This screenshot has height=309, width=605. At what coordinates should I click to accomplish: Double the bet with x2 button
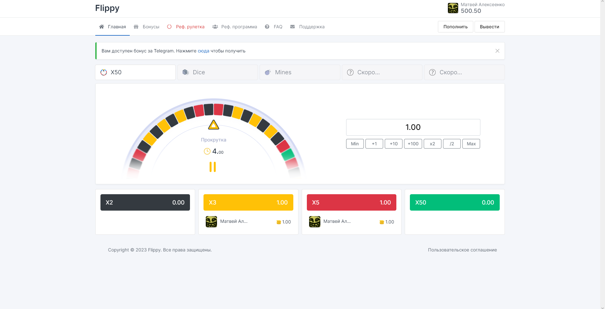(x=432, y=144)
